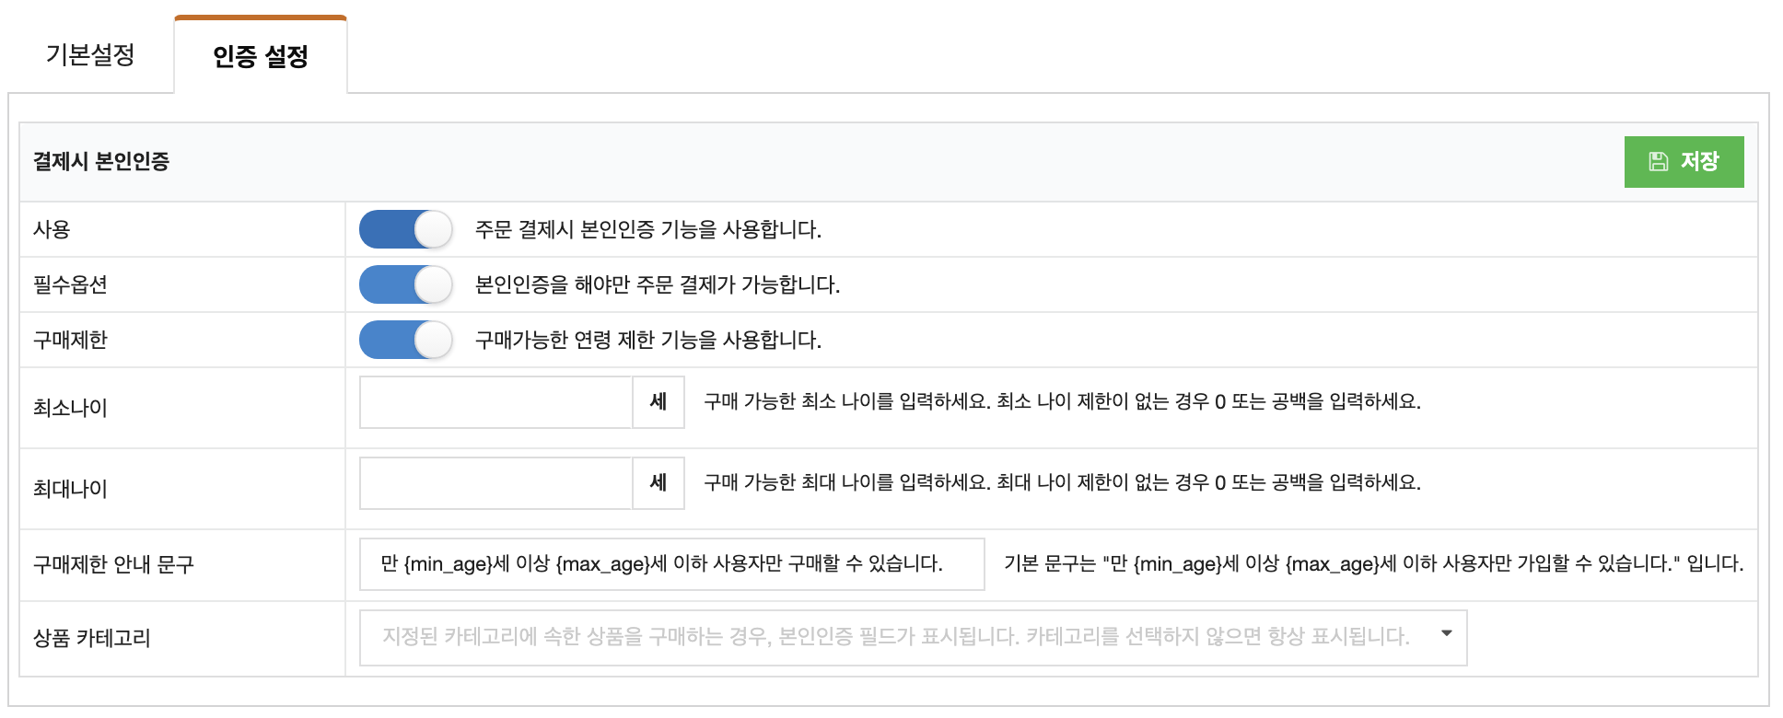The image size is (1783, 718).
Task: Click into the 최대나이 input box
Action: pos(495,483)
